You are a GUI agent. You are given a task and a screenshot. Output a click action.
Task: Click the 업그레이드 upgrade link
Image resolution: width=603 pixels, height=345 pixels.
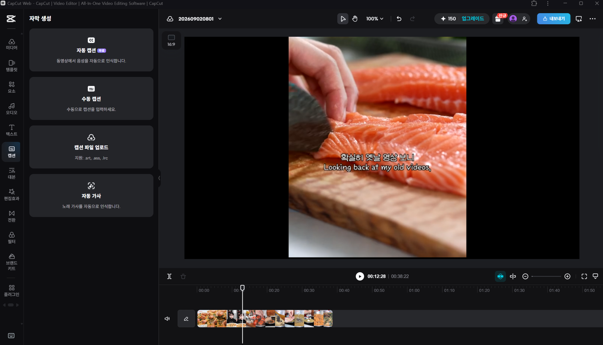click(473, 18)
